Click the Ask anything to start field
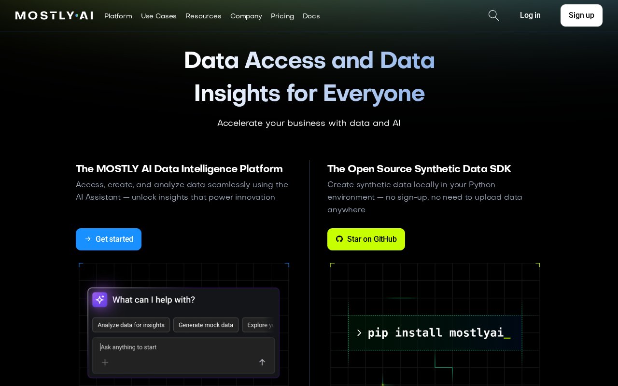 click(x=183, y=355)
